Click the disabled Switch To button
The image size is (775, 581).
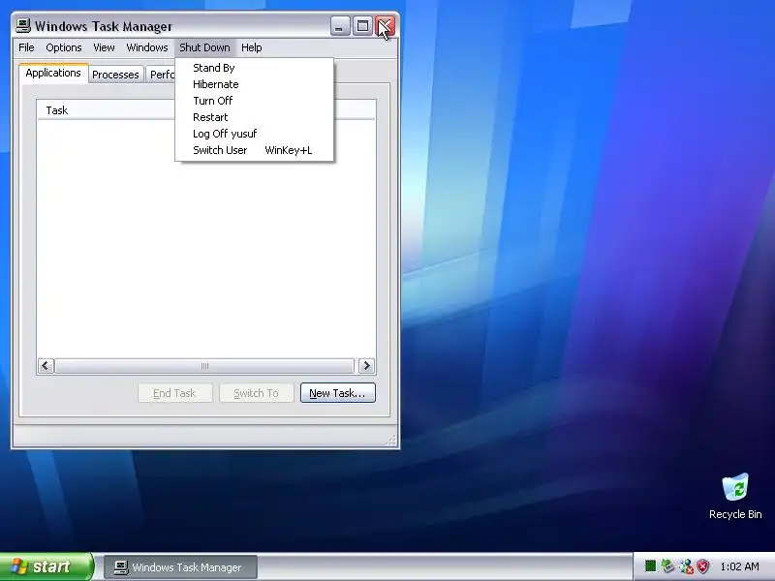(x=256, y=393)
